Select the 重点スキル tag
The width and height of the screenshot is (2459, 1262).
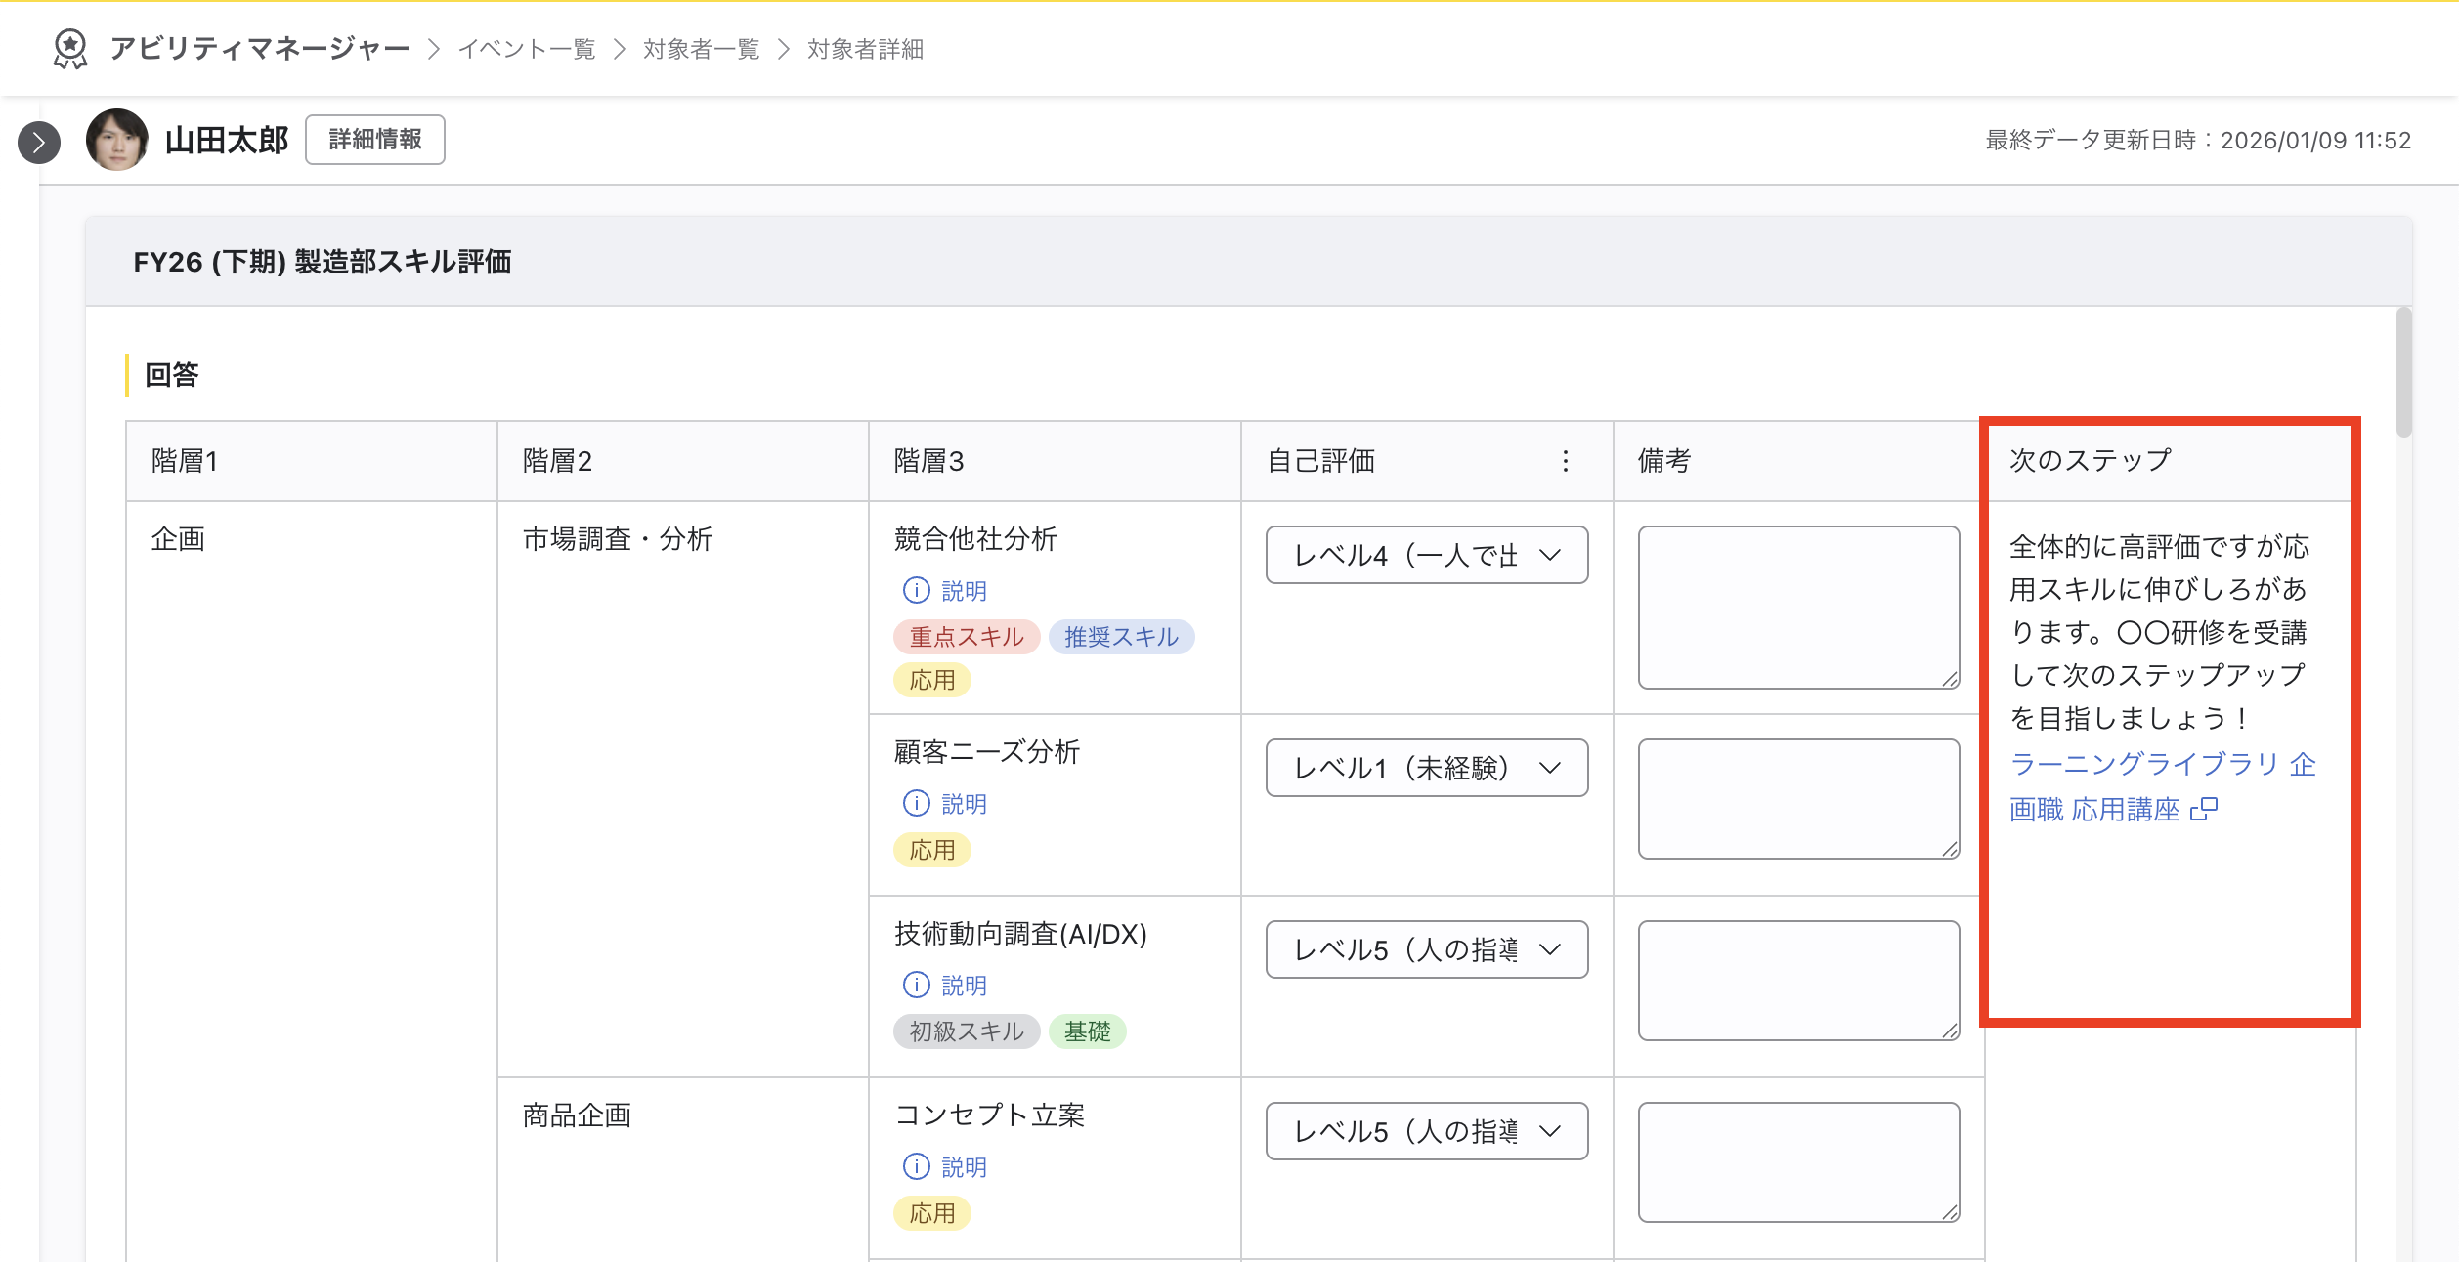[x=966, y=637]
